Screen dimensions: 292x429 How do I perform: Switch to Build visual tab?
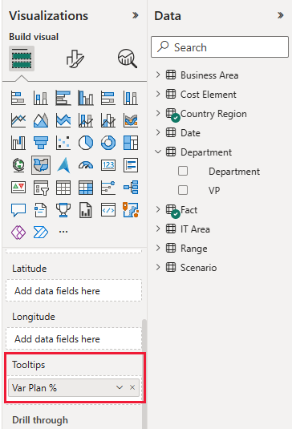(22, 59)
